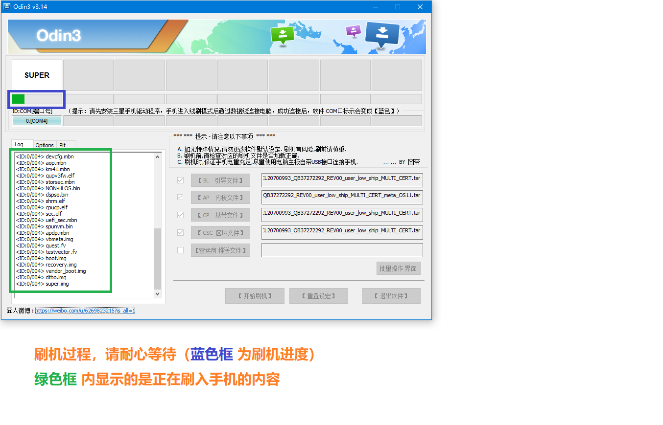Click the AP 内核文件 button
Screen dimensions: 663x425
click(220, 198)
